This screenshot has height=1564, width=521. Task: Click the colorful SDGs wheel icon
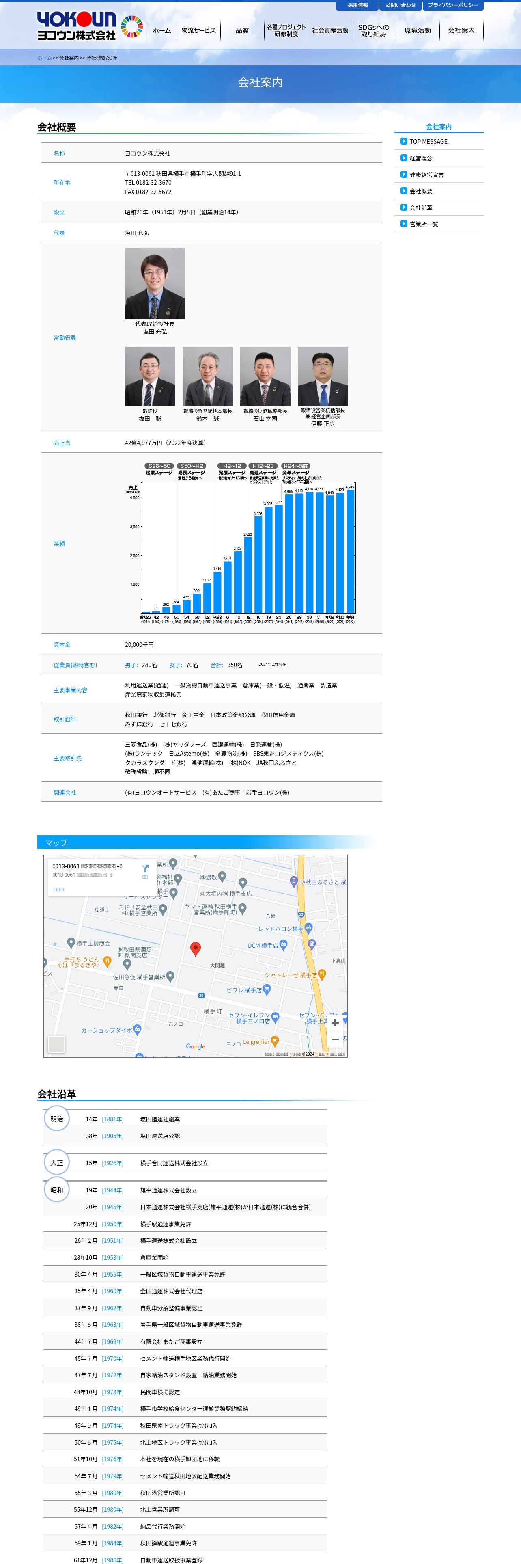(x=131, y=27)
